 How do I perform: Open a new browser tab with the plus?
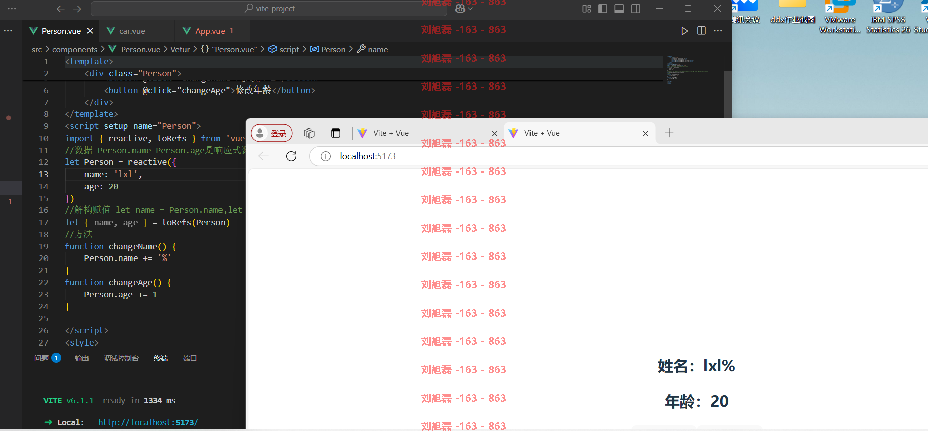point(669,133)
